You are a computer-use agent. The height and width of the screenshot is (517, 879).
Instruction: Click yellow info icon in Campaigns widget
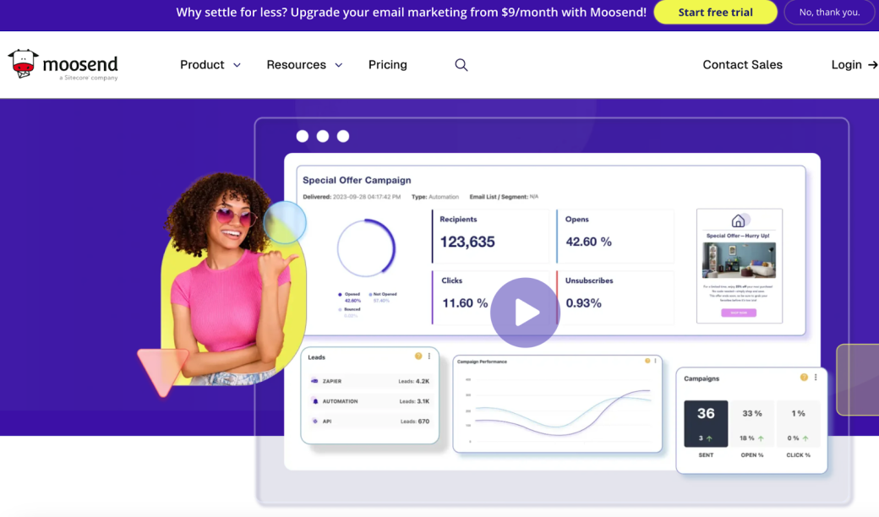(x=804, y=378)
